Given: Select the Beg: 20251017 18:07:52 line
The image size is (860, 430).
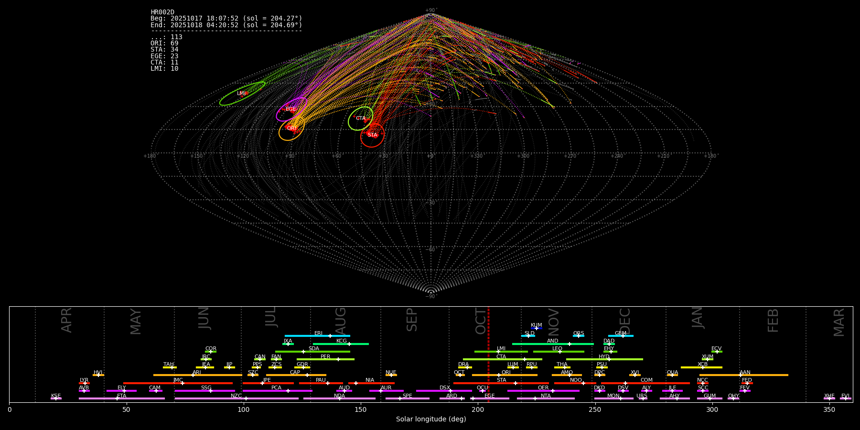Looking at the screenshot, I should 226,19.
